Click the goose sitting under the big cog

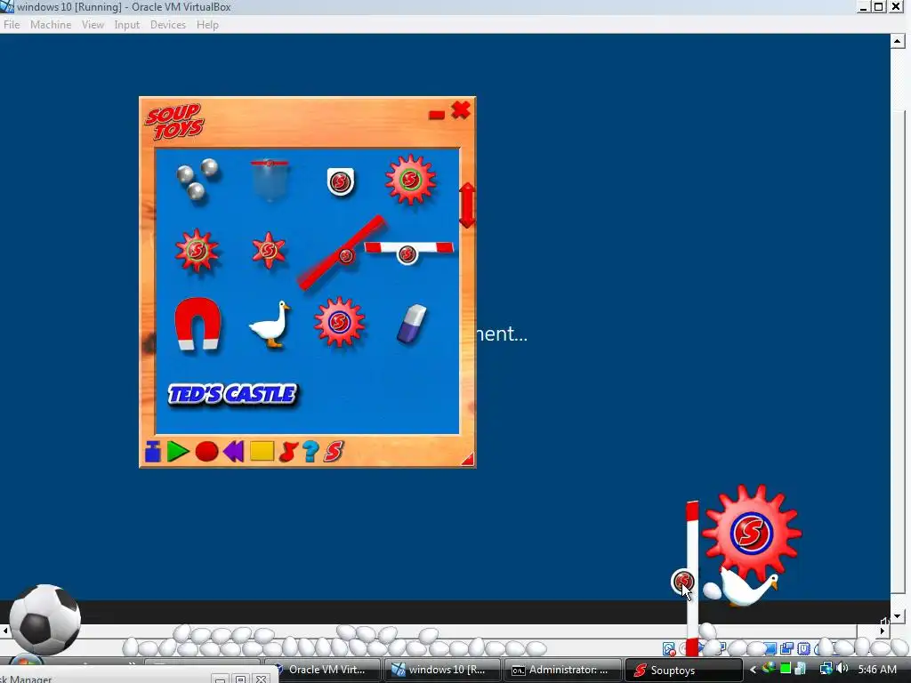747,587
